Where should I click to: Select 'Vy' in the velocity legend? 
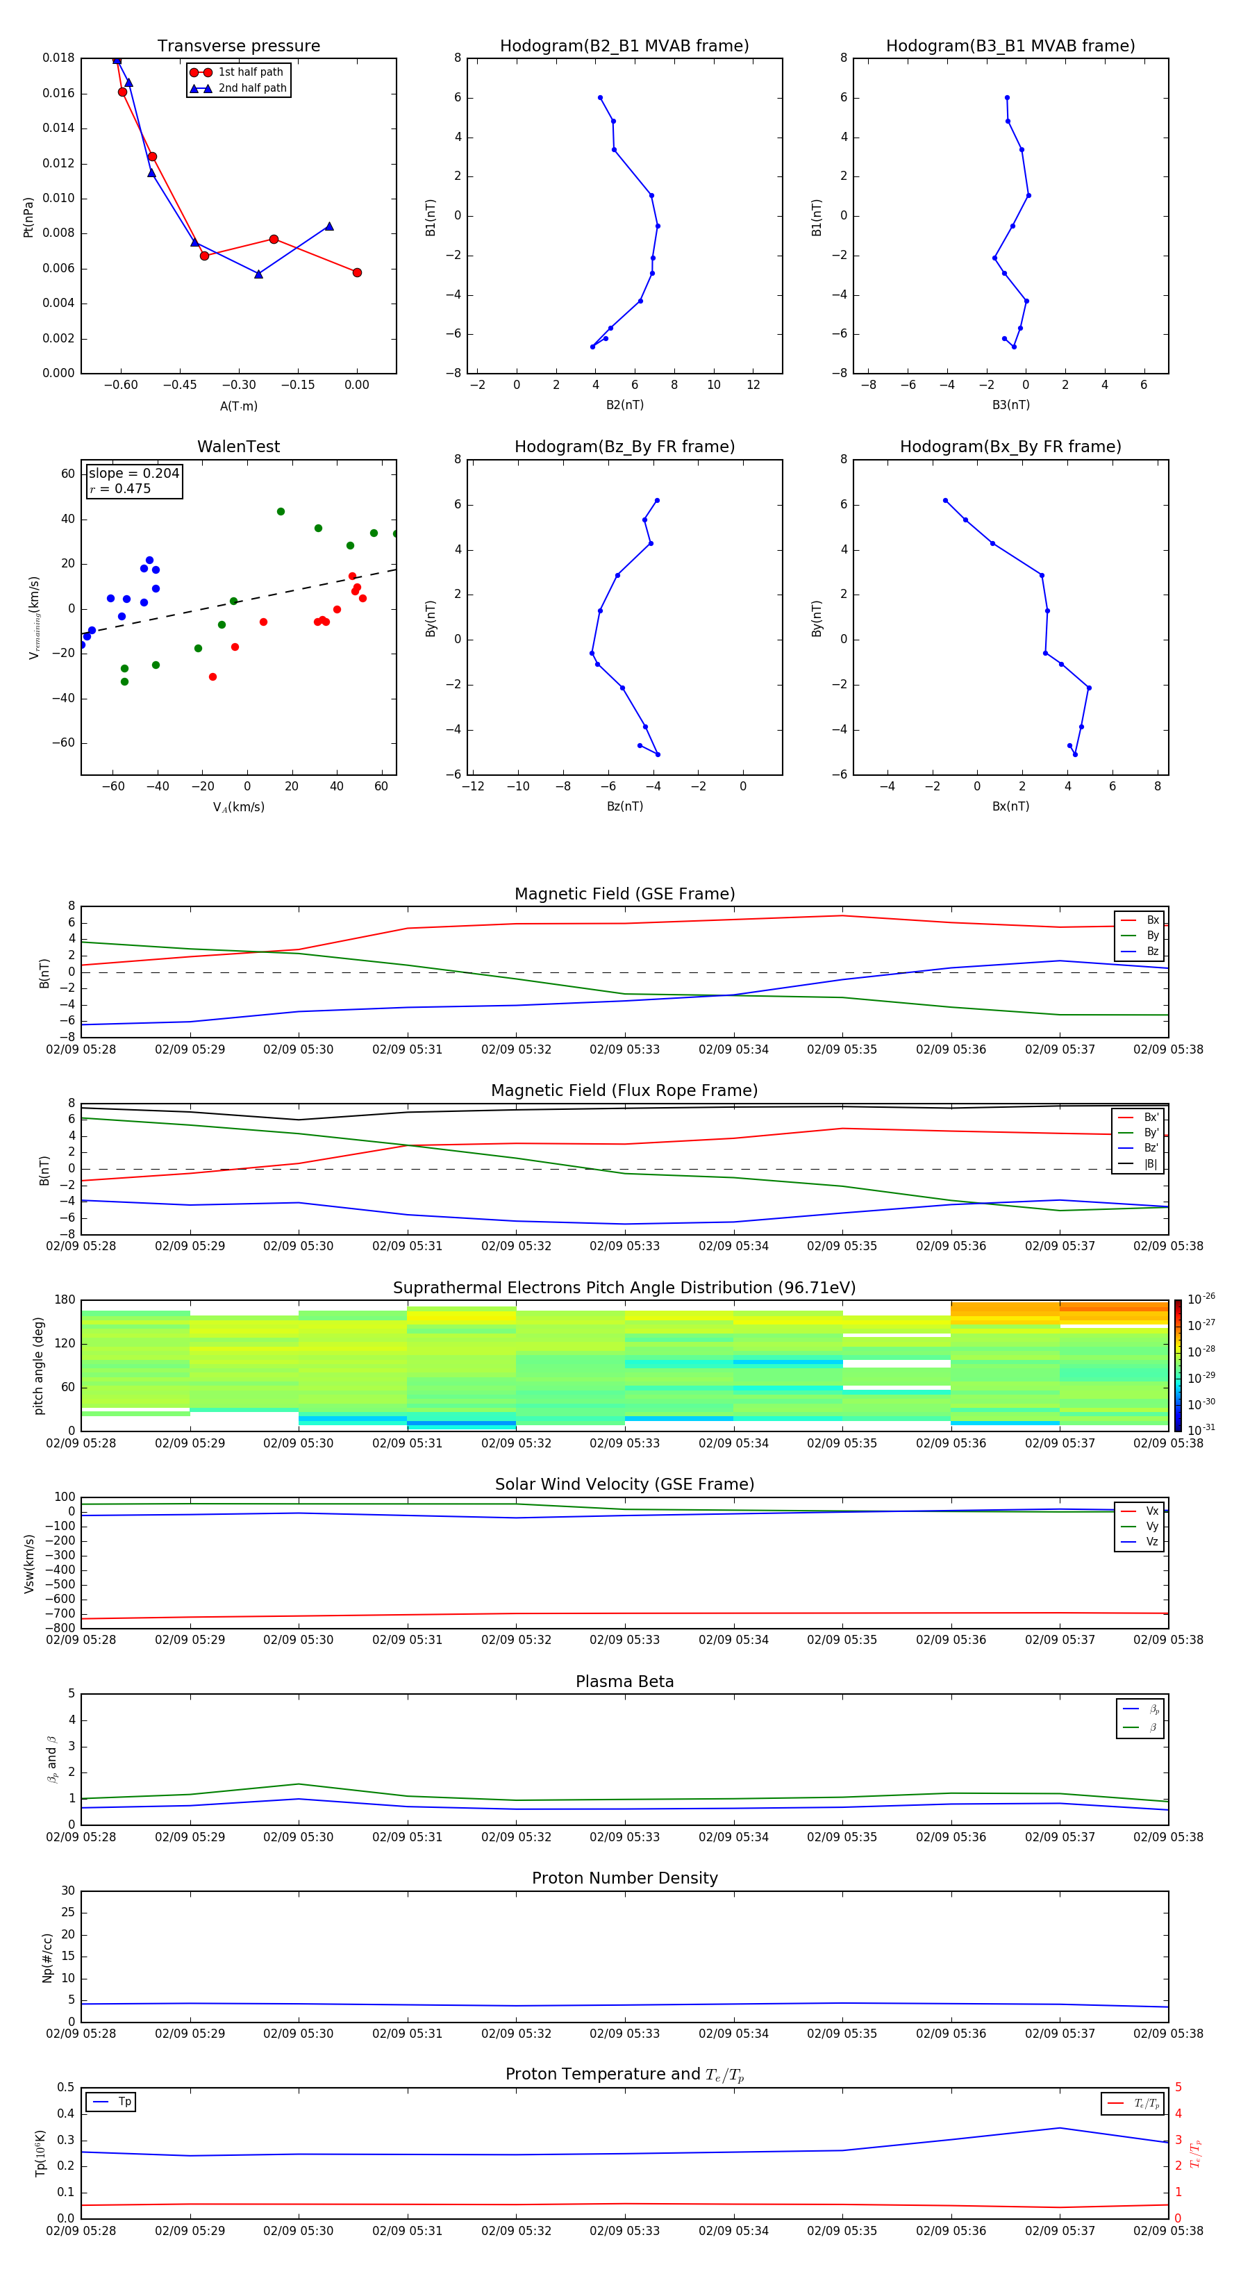pyautogui.click(x=1140, y=1526)
